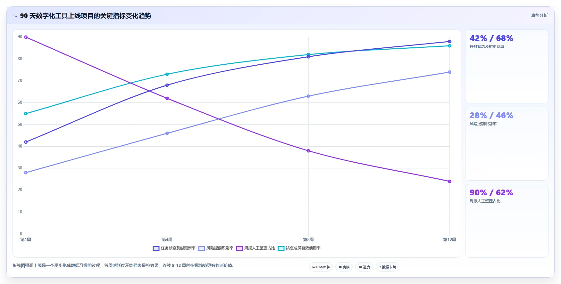Click the trend icon beside the chart title
The width and height of the screenshot is (561, 284).
point(15,16)
